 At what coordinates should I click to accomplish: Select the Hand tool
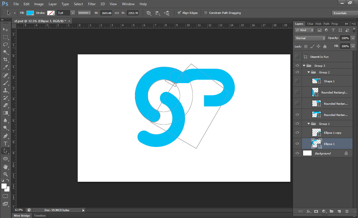click(x=5, y=167)
